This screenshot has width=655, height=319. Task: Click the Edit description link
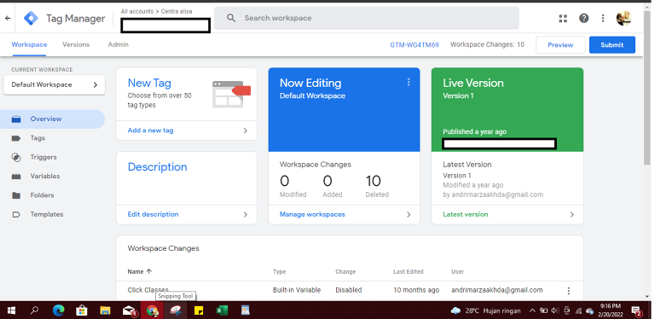[x=153, y=215]
